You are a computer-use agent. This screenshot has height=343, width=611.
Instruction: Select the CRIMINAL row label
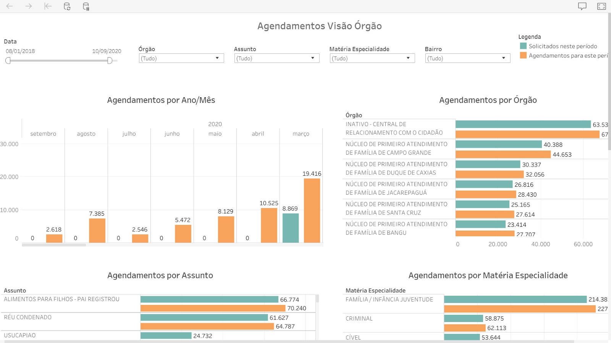(x=359, y=319)
